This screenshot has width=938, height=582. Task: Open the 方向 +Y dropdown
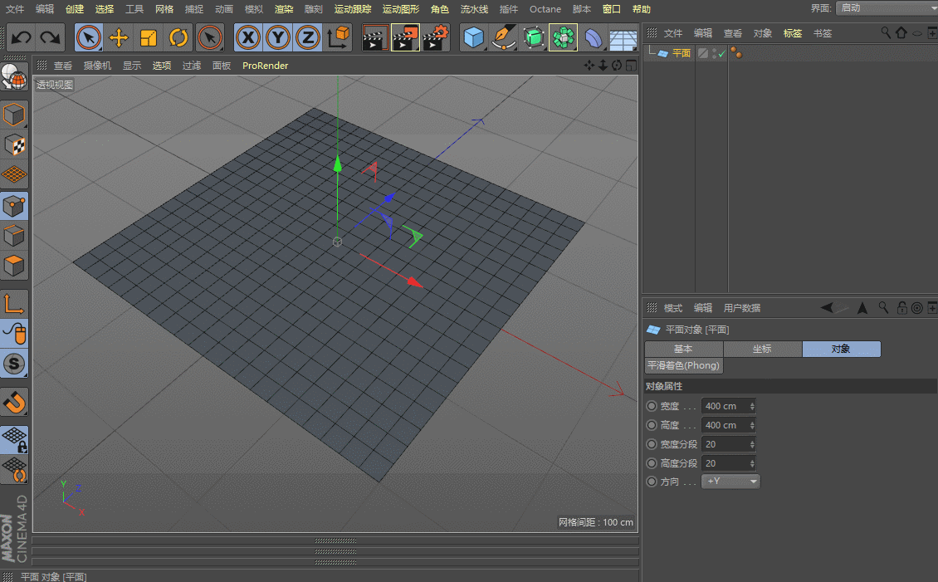730,482
